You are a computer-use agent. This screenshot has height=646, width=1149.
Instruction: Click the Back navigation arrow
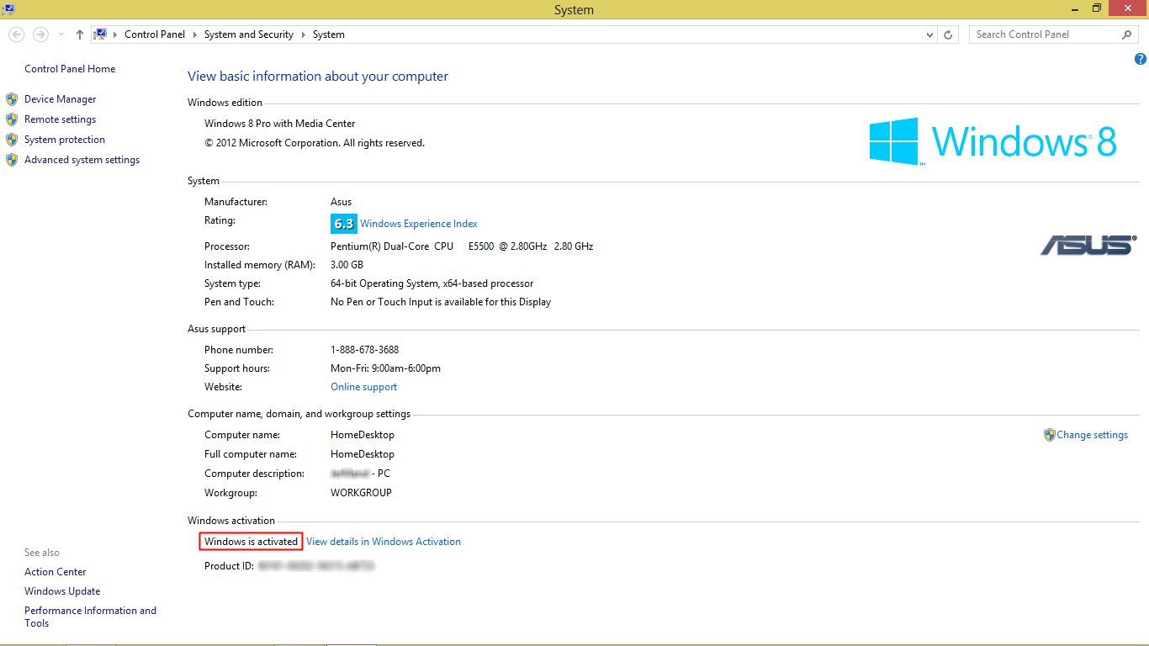(x=16, y=34)
